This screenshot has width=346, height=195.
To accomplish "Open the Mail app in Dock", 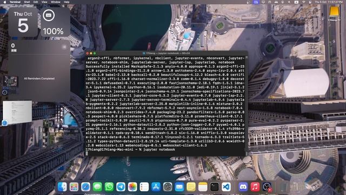I will pos(179,187).
